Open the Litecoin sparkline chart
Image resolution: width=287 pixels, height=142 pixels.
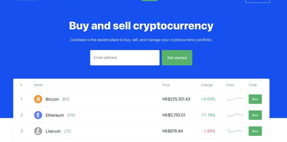point(235,131)
